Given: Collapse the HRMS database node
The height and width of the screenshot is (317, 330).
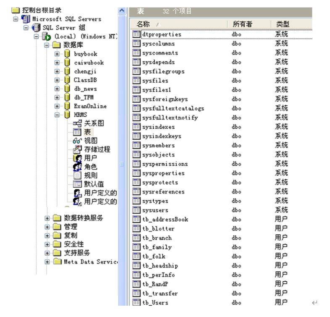Looking at the screenshot, I should [x=57, y=115].
